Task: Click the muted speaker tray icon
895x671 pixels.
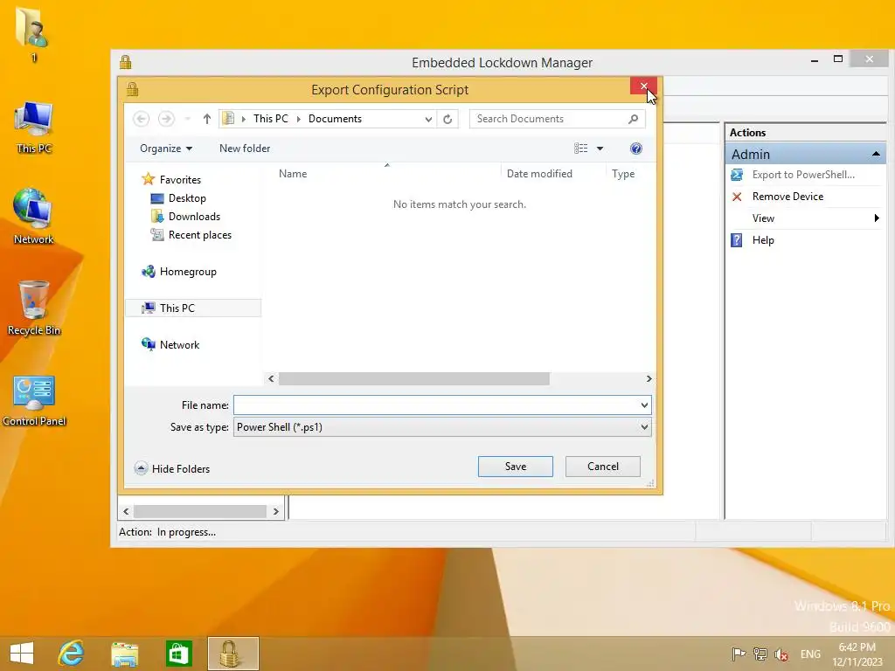Action: pos(781,654)
